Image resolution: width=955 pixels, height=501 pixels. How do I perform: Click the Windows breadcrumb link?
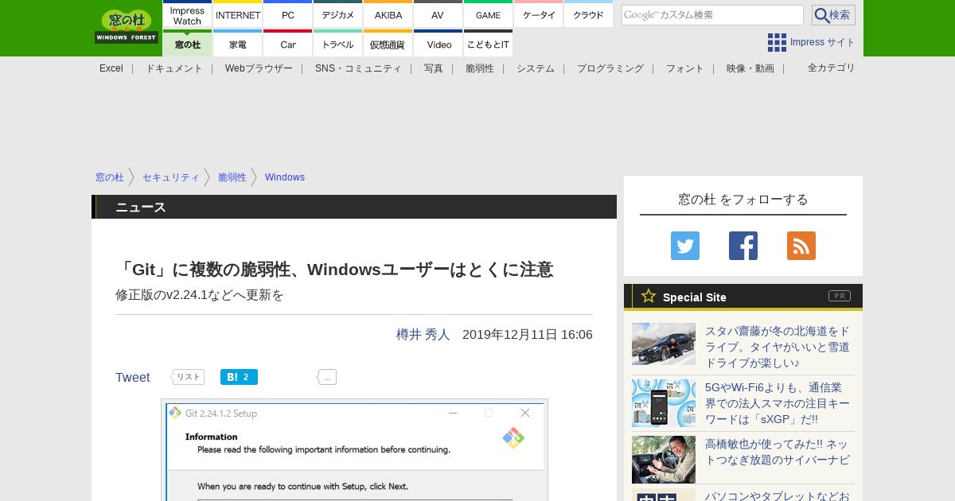pyautogui.click(x=285, y=177)
